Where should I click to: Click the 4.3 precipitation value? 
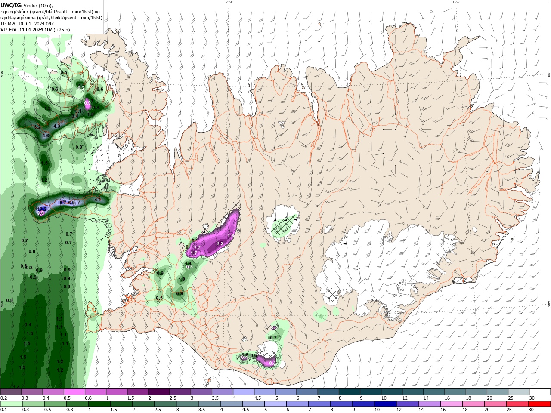(x=57, y=126)
